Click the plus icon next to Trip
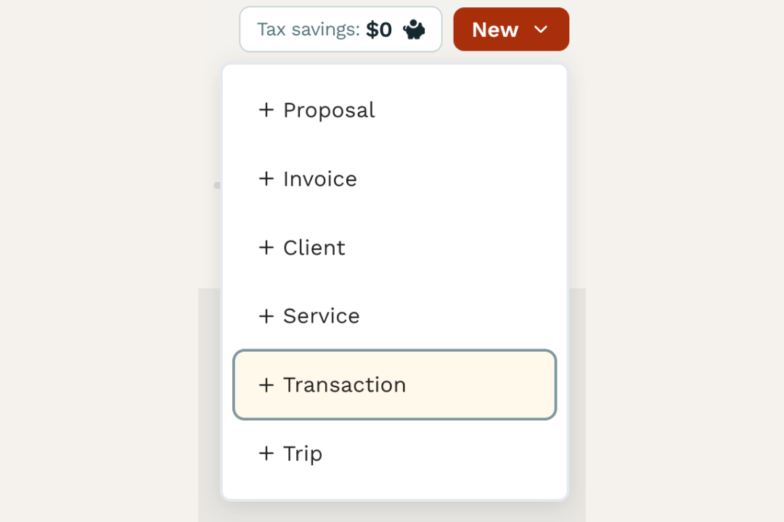 tap(266, 453)
